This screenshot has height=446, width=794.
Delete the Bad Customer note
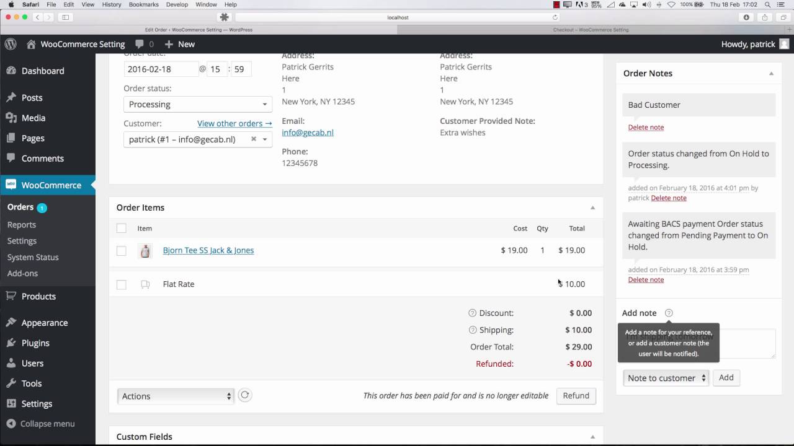coord(646,127)
